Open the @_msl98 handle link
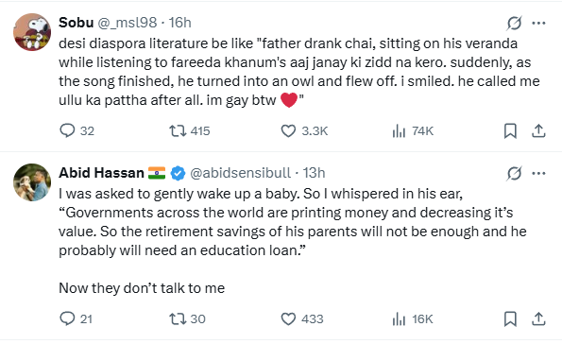 click(128, 23)
